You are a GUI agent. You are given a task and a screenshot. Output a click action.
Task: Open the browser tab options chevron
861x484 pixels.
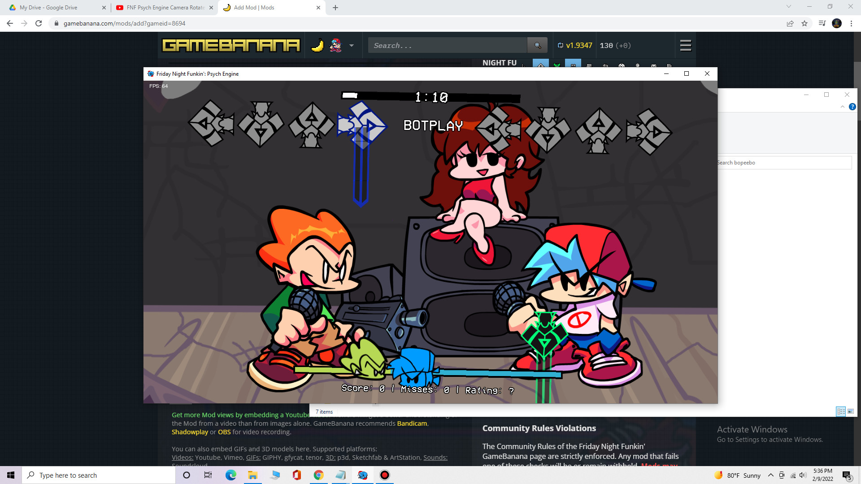[x=789, y=7]
